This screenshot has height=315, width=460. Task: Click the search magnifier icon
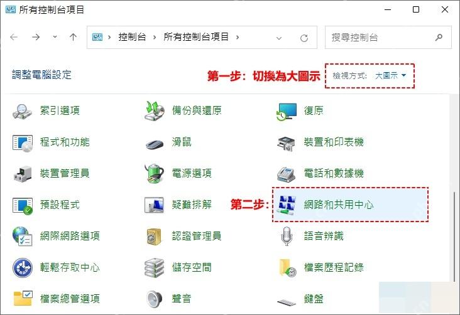(x=439, y=37)
